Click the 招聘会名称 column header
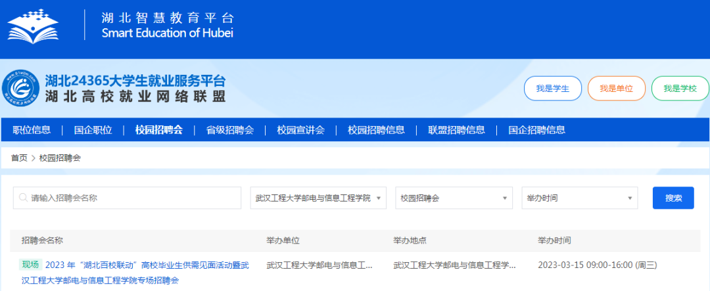The width and height of the screenshot is (710, 291). pos(42,240)
